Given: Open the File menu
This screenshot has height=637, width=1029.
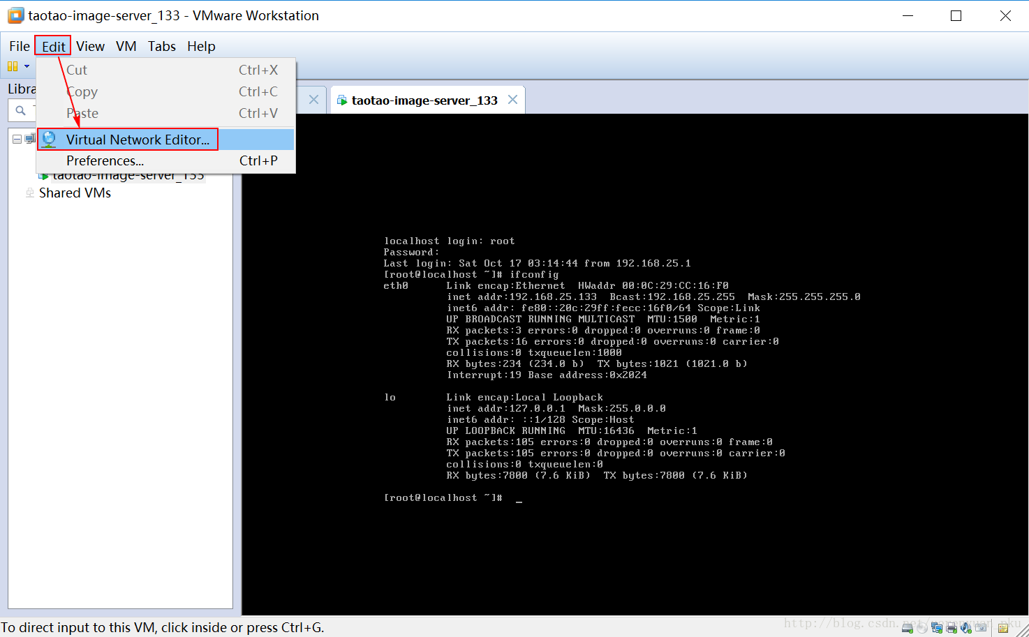Looking at the screenshot, I should tap(19, 46).
